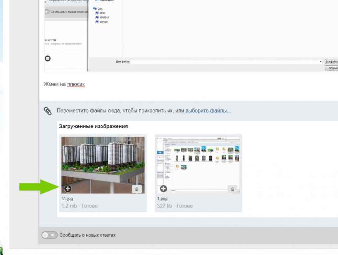
Task: Click the 'Загруженные изображения' heading
Action: coord(94,126)
